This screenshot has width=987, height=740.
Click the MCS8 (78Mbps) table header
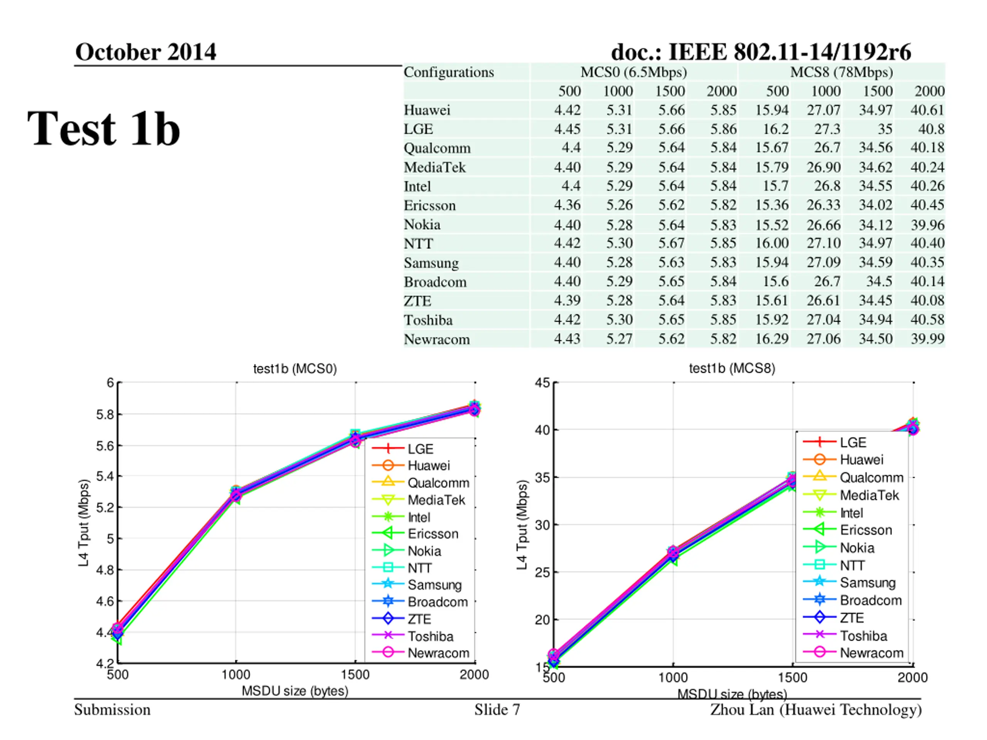pos(841,72)
